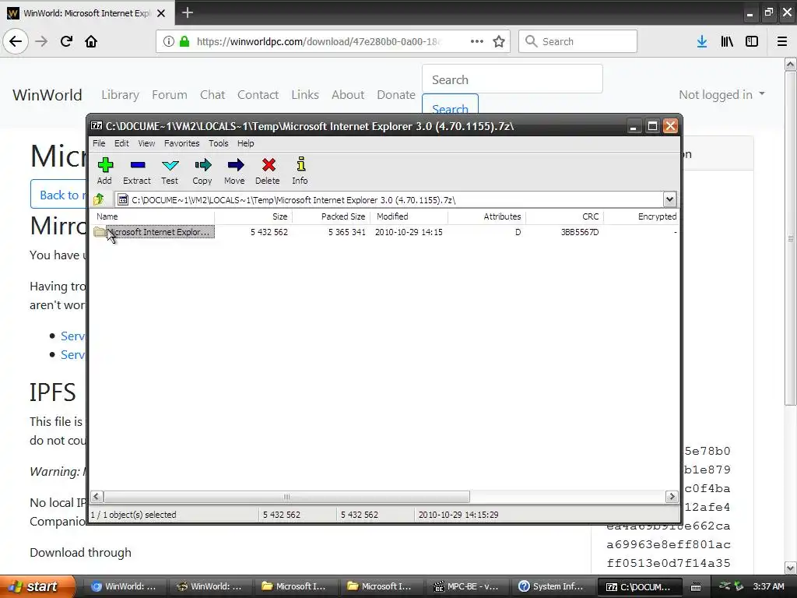Click the 7-Zip address path field
This screenshot has width=797, height=598.
click(x=389, y=200)
